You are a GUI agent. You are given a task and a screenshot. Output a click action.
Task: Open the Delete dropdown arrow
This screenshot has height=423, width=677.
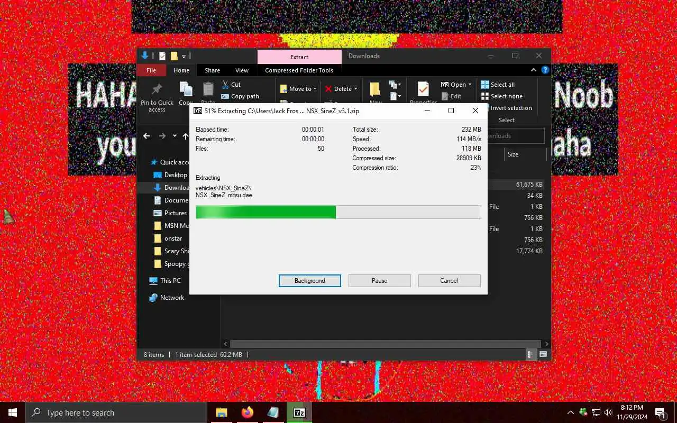point(355,89)
